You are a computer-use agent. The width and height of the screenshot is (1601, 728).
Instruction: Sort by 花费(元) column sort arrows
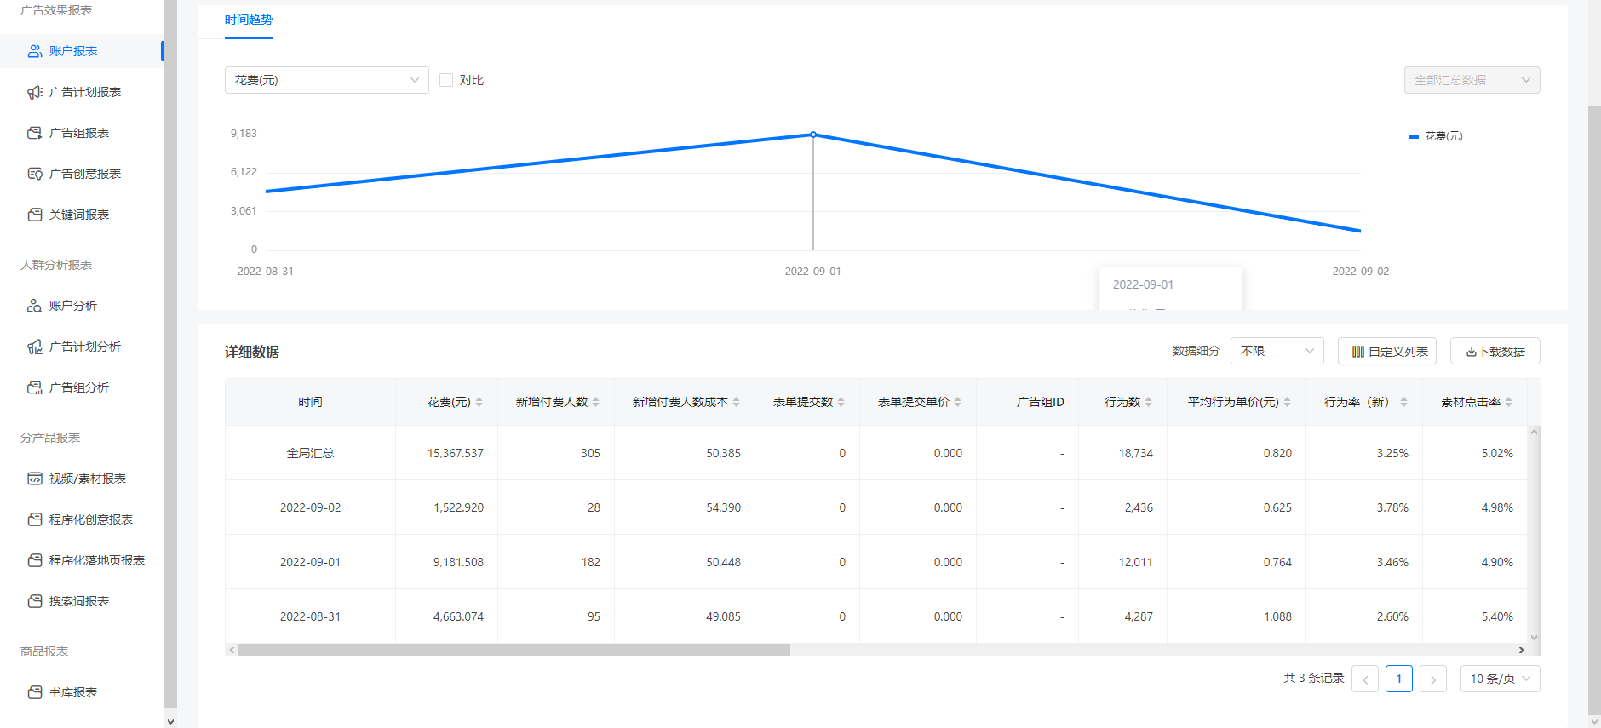[x=479, y=402]
